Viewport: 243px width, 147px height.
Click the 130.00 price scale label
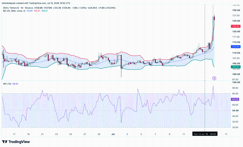236,10
